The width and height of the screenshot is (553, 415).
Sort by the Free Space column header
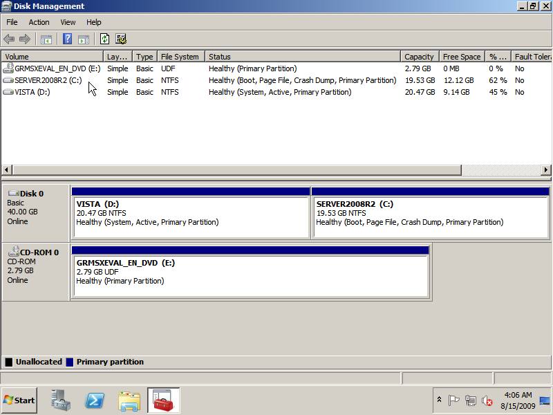pyautogui.click(x=462, y=57)
